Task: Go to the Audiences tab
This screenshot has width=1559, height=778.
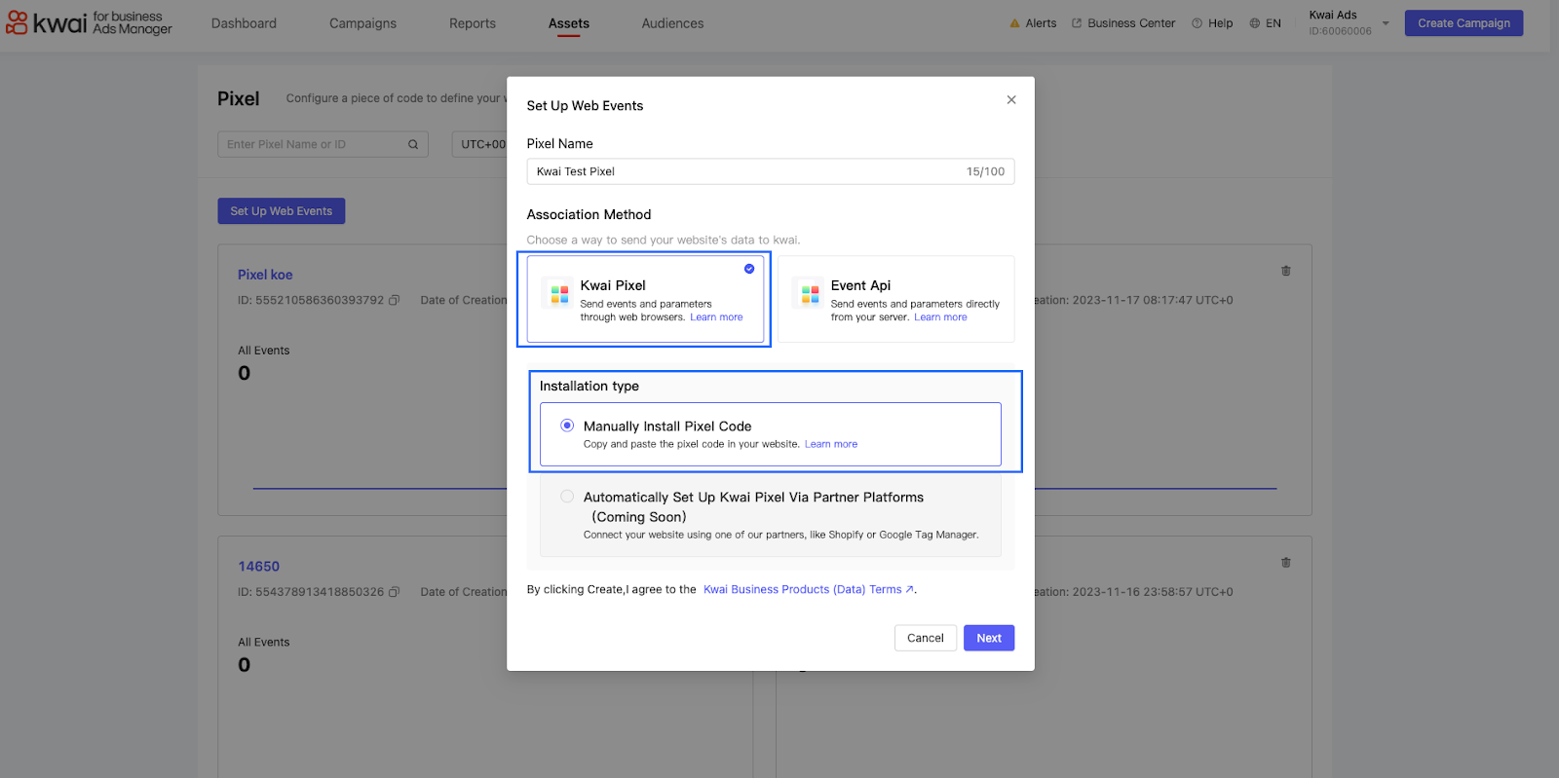Action: click(672, 23)
